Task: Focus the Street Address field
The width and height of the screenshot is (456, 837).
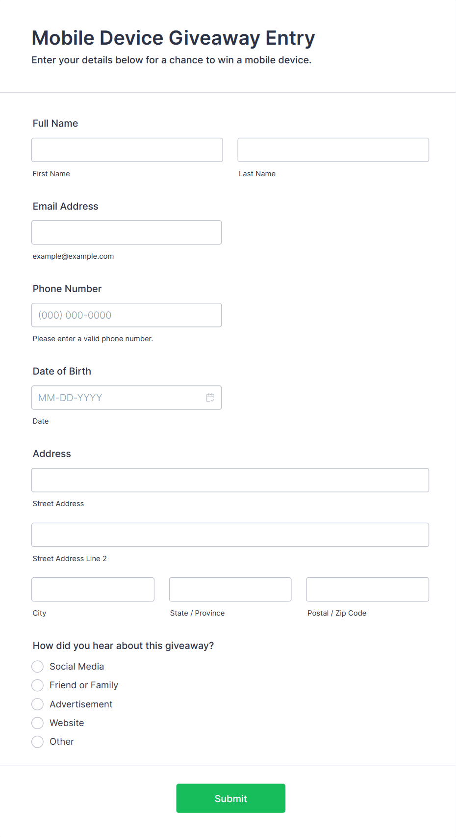Action: pyautogui.click(x=230, y=480)
